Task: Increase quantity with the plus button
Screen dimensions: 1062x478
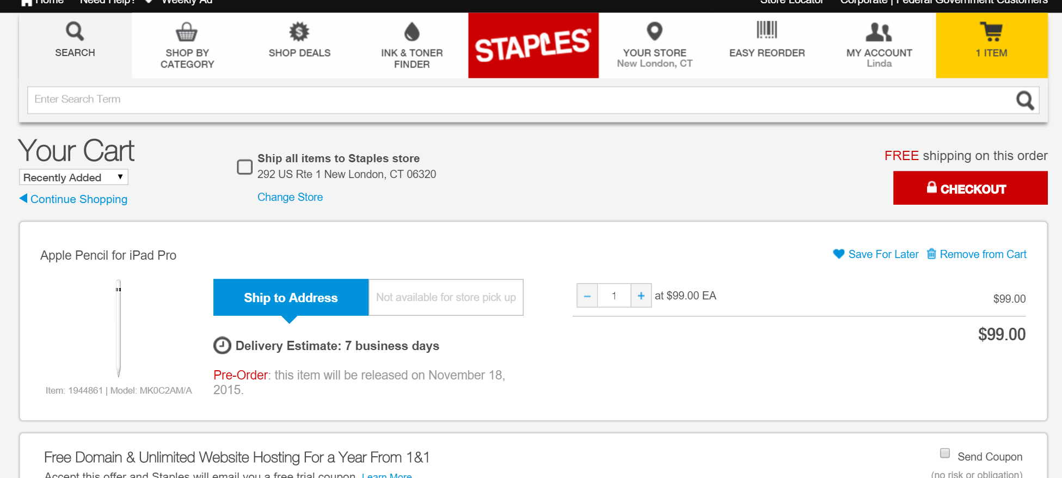Action: point(641,296)
